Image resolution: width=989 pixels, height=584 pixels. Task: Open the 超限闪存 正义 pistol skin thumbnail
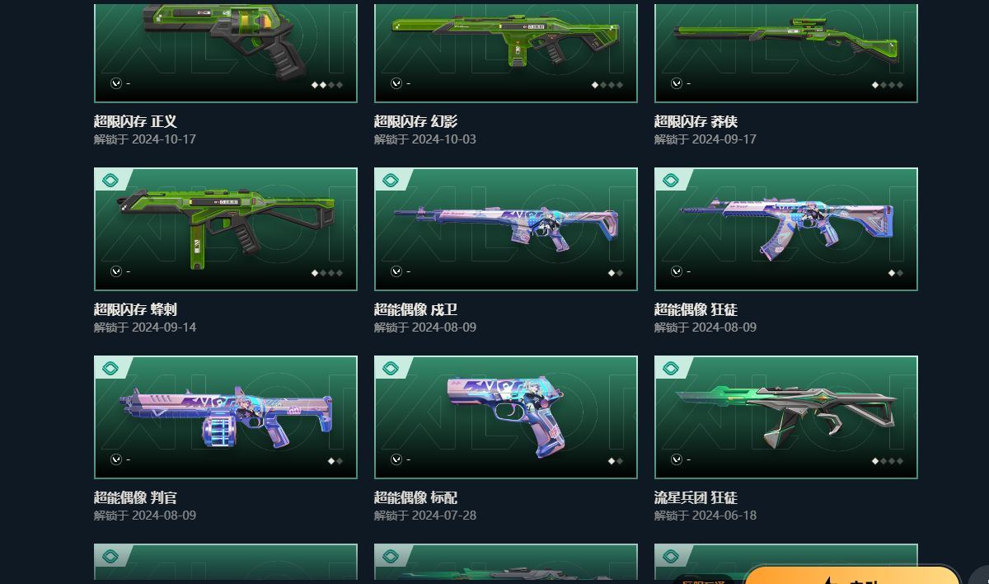226,52
